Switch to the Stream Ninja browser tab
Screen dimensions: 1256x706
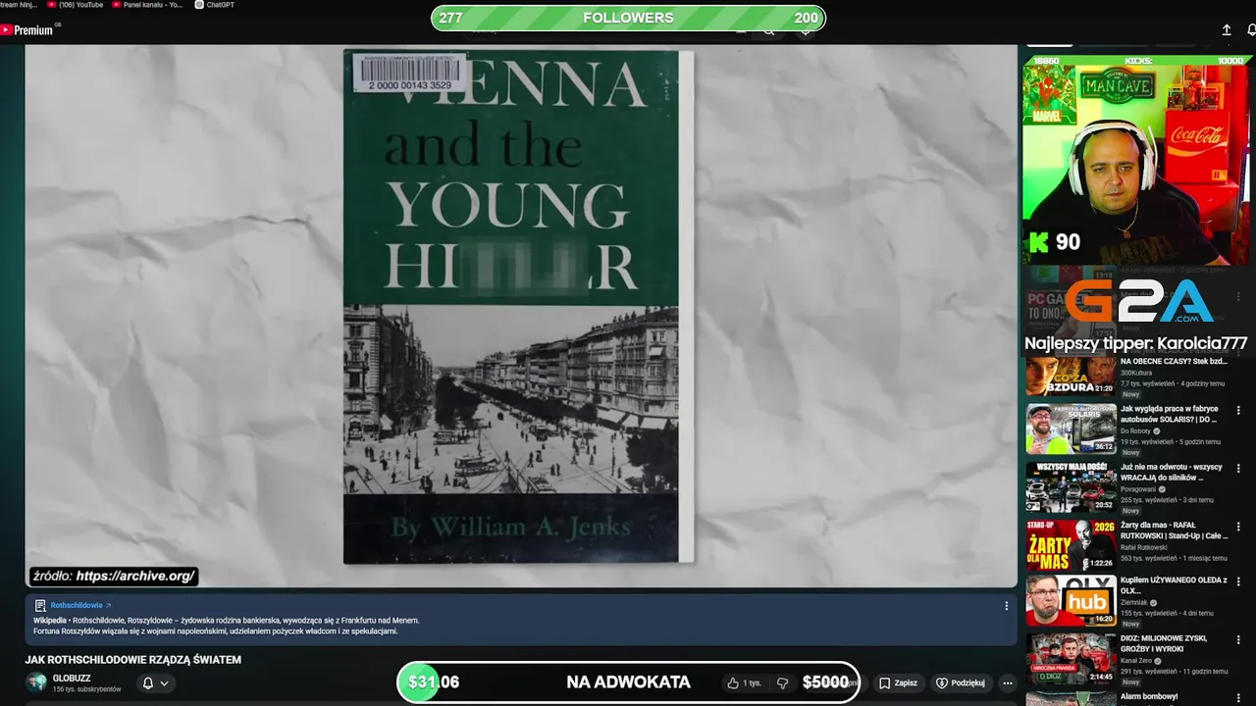tap(21, 5)
